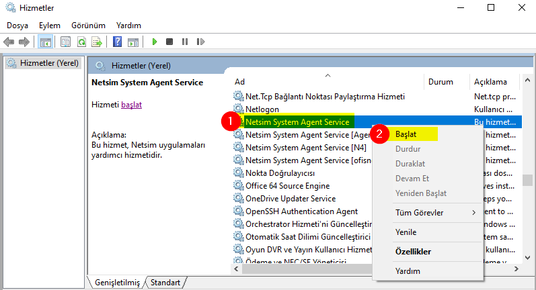Select OpenSSH Authentication Agent name
Image resolution: width=536 pixels, height=290 pixels.
coord(301,211)
